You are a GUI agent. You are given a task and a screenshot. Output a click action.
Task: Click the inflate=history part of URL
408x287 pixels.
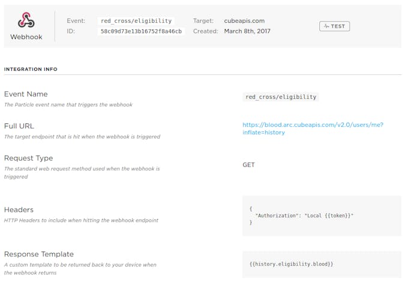coord(263,132)
